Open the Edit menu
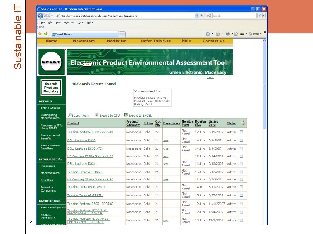The height and width of the screenshot is (234, 313). pyautogui.click(x=50, y=23)
